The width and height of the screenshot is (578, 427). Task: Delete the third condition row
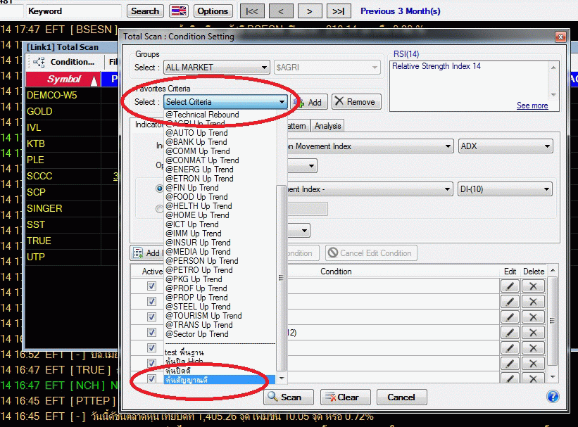click(533, 317)
